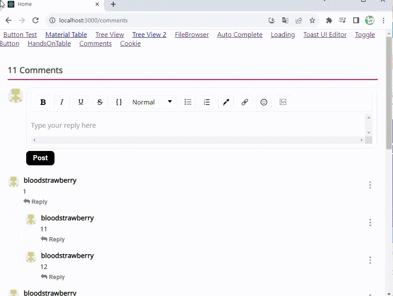
Task: Navigate to the Comments link
Action: (x=96, y=44)
